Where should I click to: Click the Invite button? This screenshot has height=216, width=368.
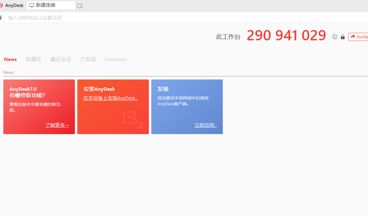click(x=358, y=37)
